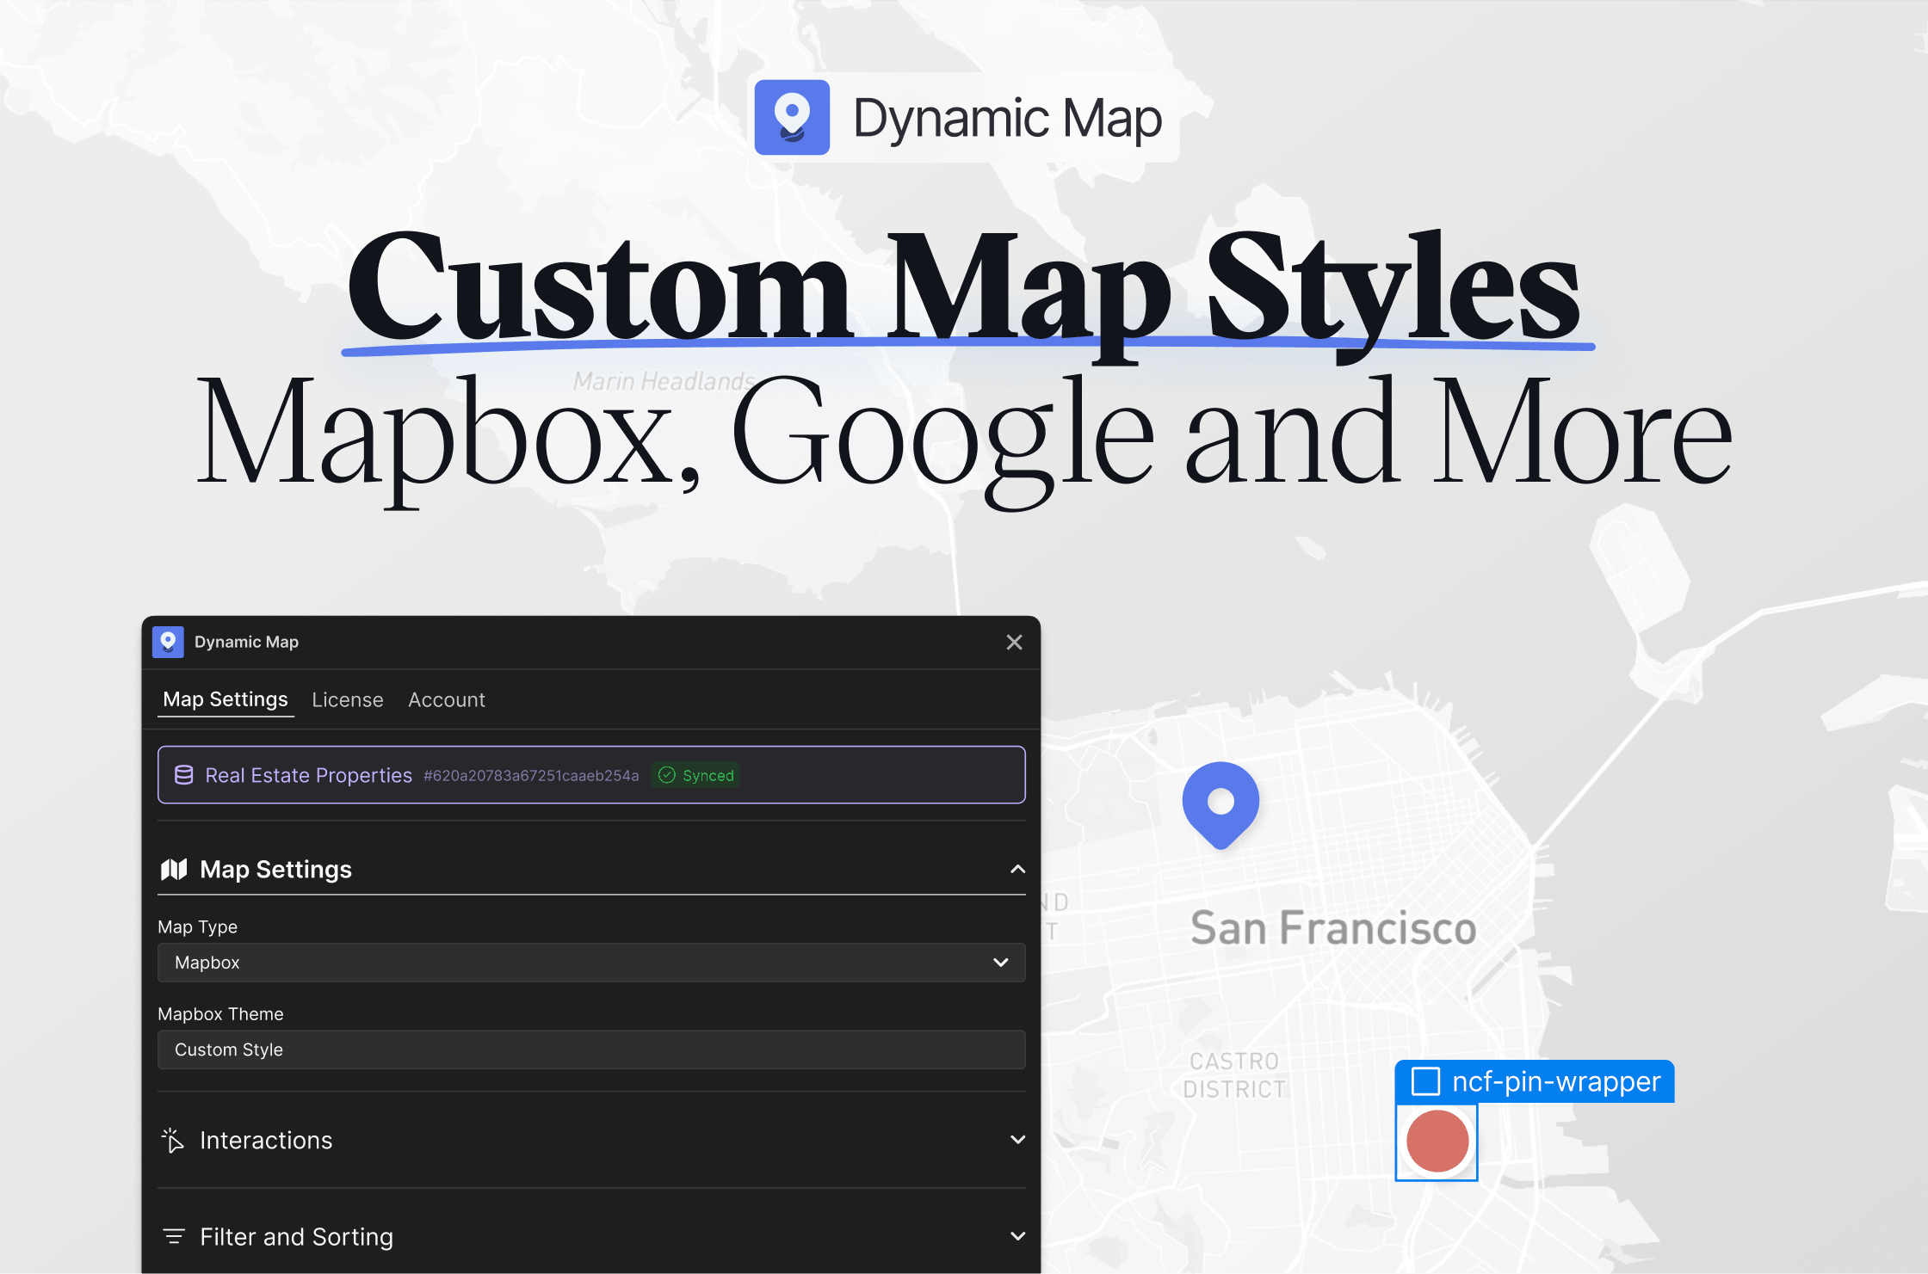Click the Mapbox Theme label
Viewport: 1928px width, 1274px height.
click(x=220, y=1014)
